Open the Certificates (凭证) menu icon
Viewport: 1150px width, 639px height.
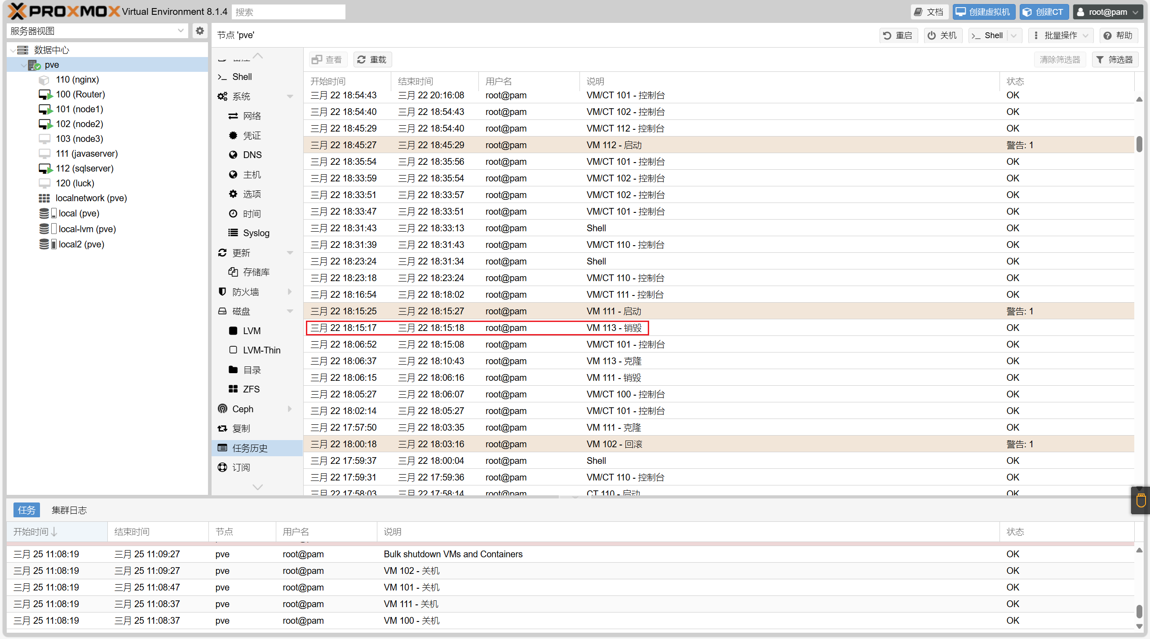click(233, 136)
